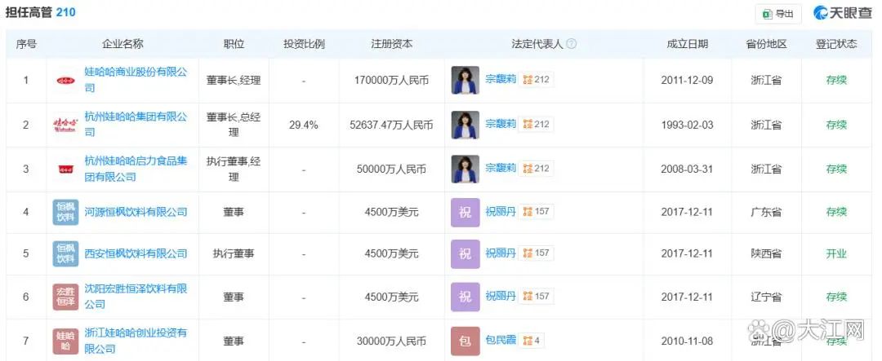Click the Wahaha logo of 杭州娃哈哈集团
Viewport: 882px width, 361px height.
pyautogui.click(x=66, y=125)
